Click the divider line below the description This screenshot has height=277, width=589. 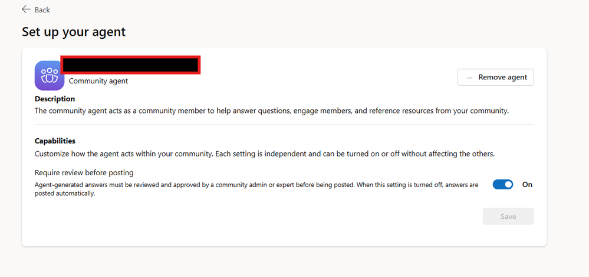(284, 125)
